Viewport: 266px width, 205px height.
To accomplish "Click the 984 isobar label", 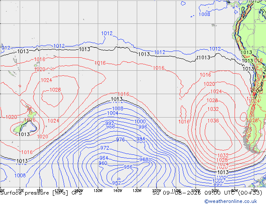I will tap(141, 139).
